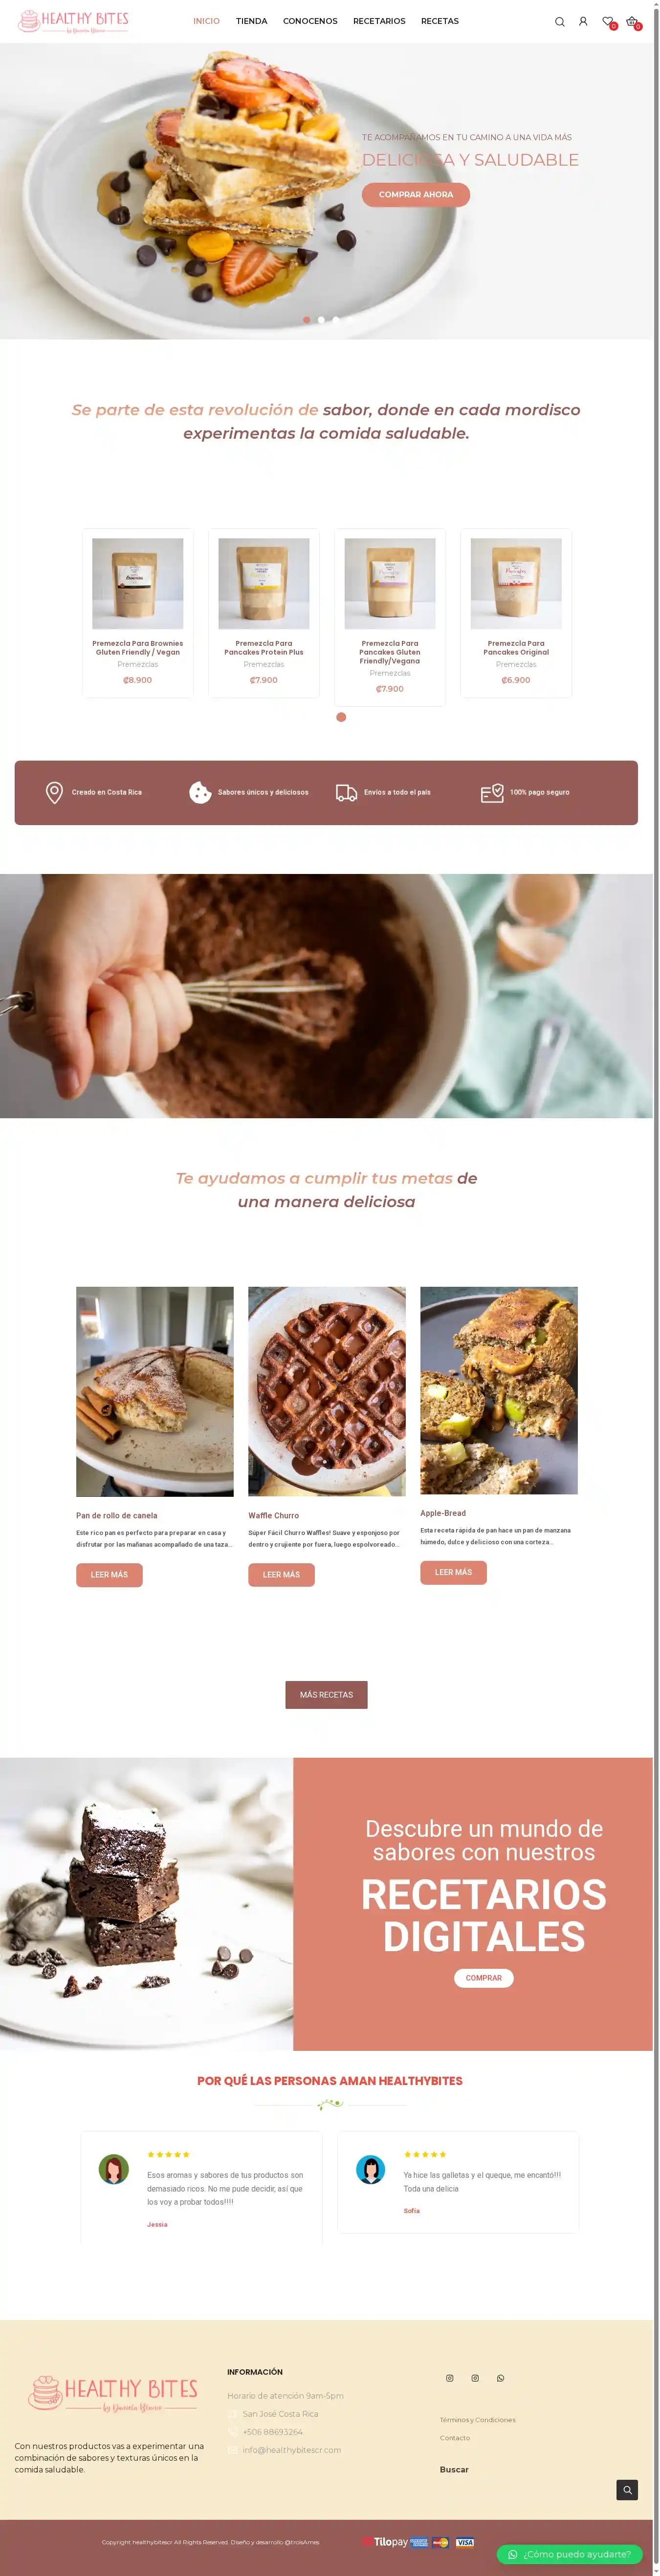Select the CONOCENOS menu item
Image resolution: width=660 pixels, height=2576 pixels.
[310, 21]
